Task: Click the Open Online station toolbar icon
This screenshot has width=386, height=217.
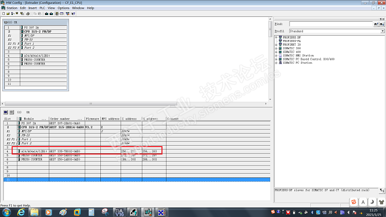Action: coord(13,14)
